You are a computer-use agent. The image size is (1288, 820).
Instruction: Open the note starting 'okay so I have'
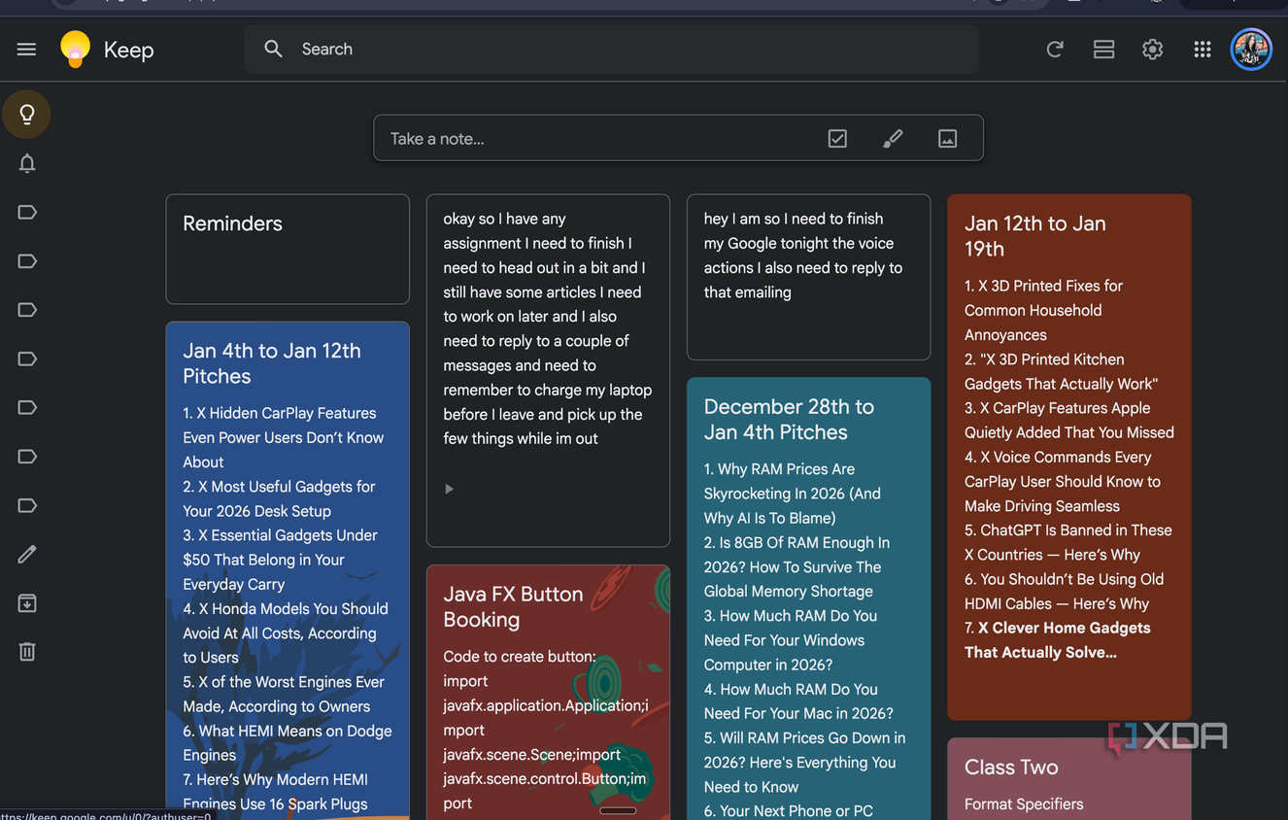(548, 370)
